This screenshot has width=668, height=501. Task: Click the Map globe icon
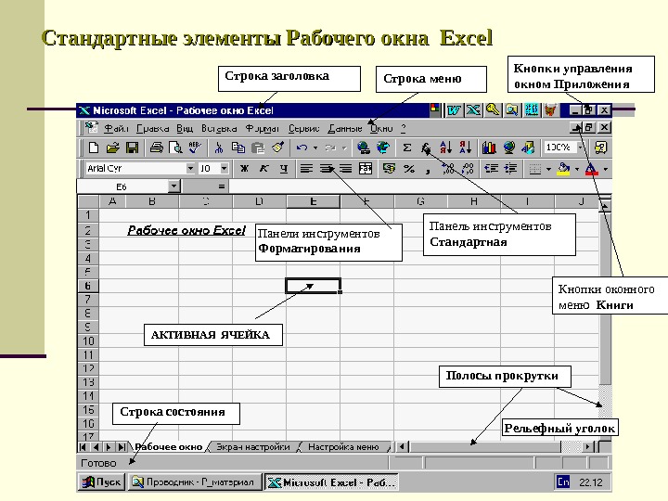508,148
